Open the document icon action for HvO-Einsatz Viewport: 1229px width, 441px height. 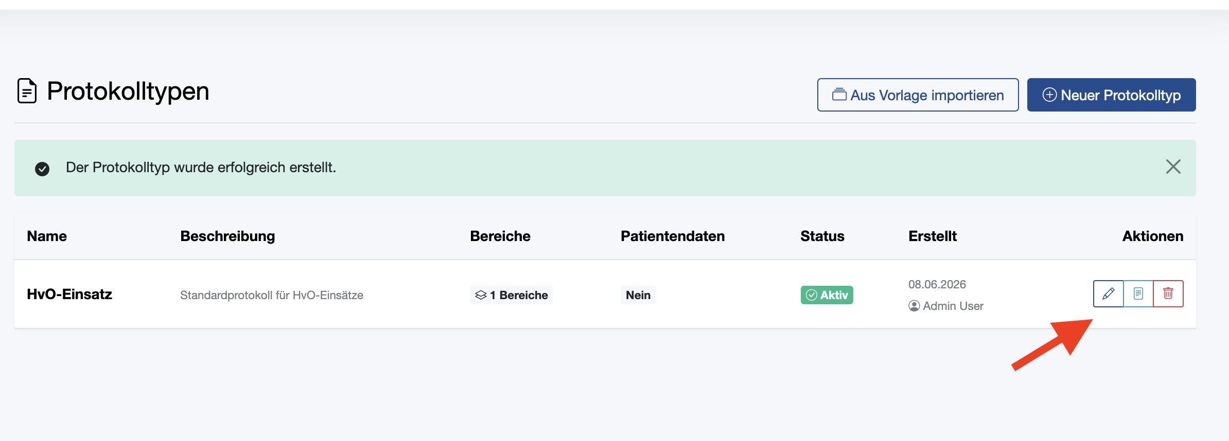pos(1138,293)
